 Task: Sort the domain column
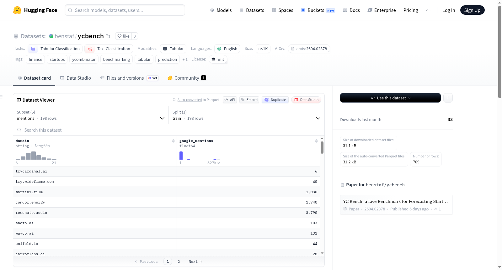(173, 141)
